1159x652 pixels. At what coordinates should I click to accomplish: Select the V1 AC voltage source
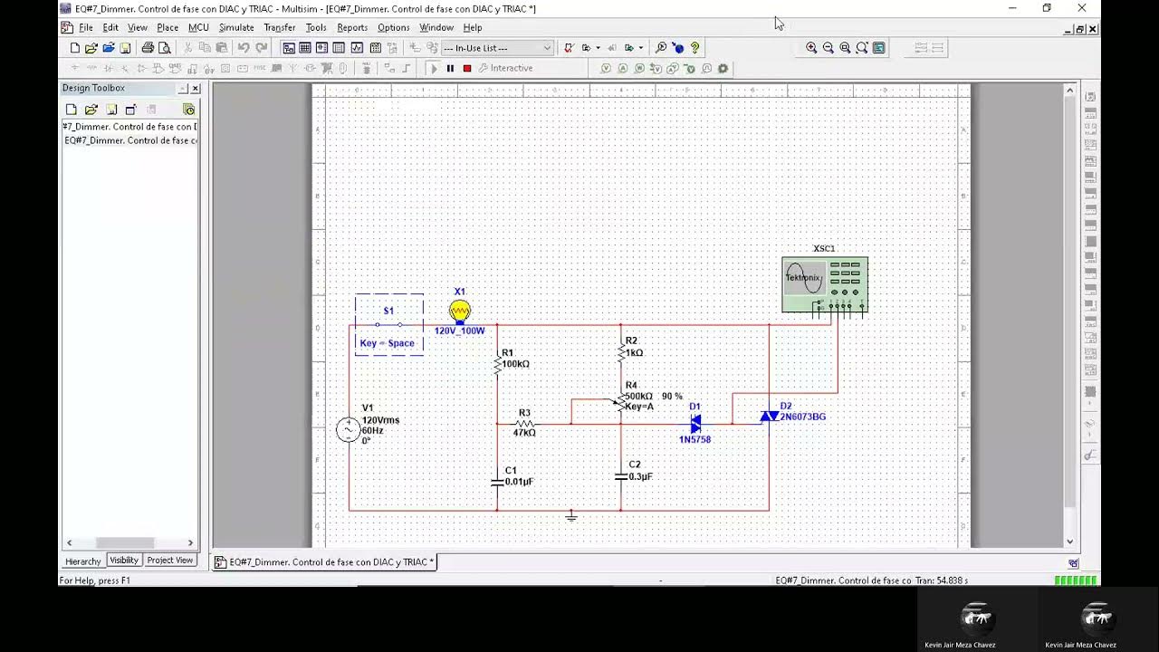349,429
